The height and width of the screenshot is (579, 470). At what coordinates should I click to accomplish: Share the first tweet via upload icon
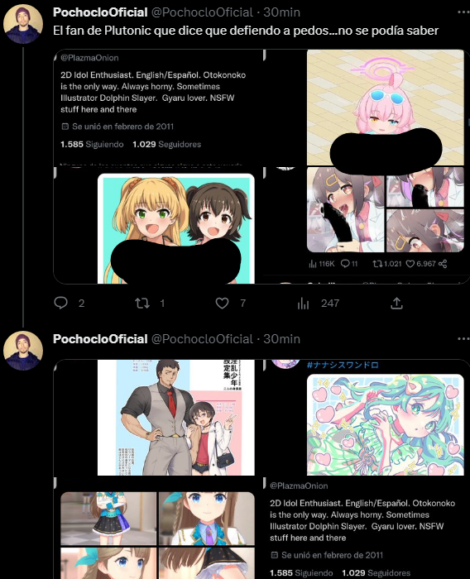point(396,304)
